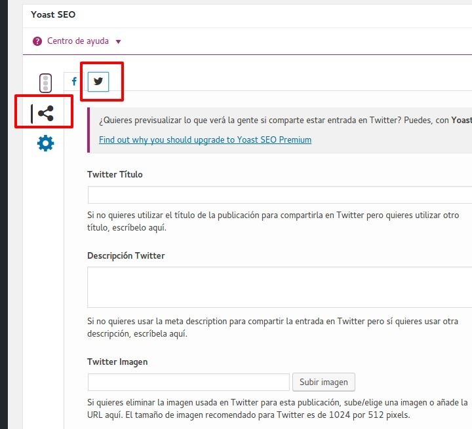Image resolution: width=472 pixels, height=429 pixels.
Task: Click the Twitter Título label
Action: click(115, 174)
